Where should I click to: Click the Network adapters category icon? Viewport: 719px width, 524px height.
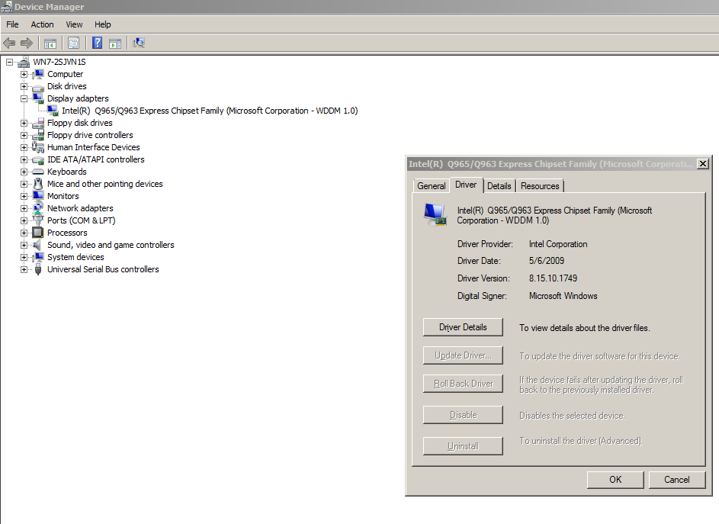coord(39,208)
